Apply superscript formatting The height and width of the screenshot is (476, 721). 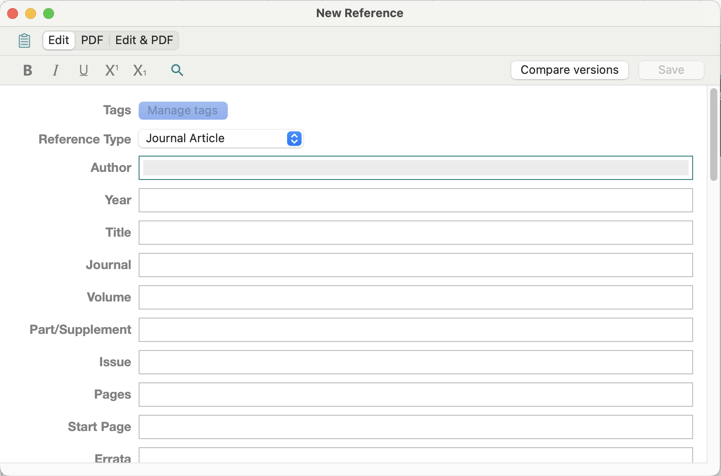point(112,70)
